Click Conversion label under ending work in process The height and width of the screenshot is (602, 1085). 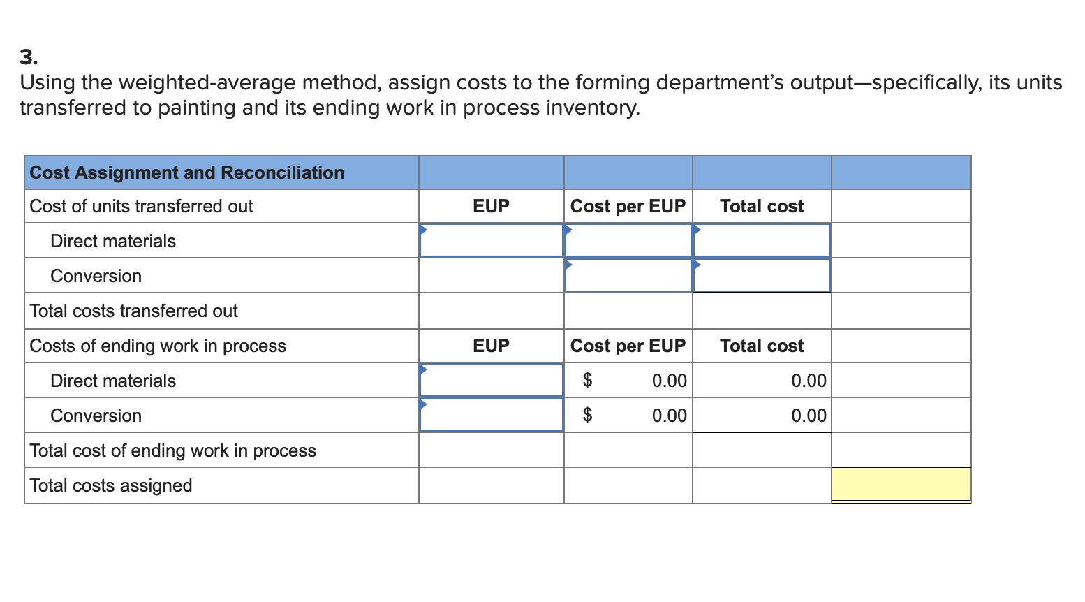coord(96,416)
